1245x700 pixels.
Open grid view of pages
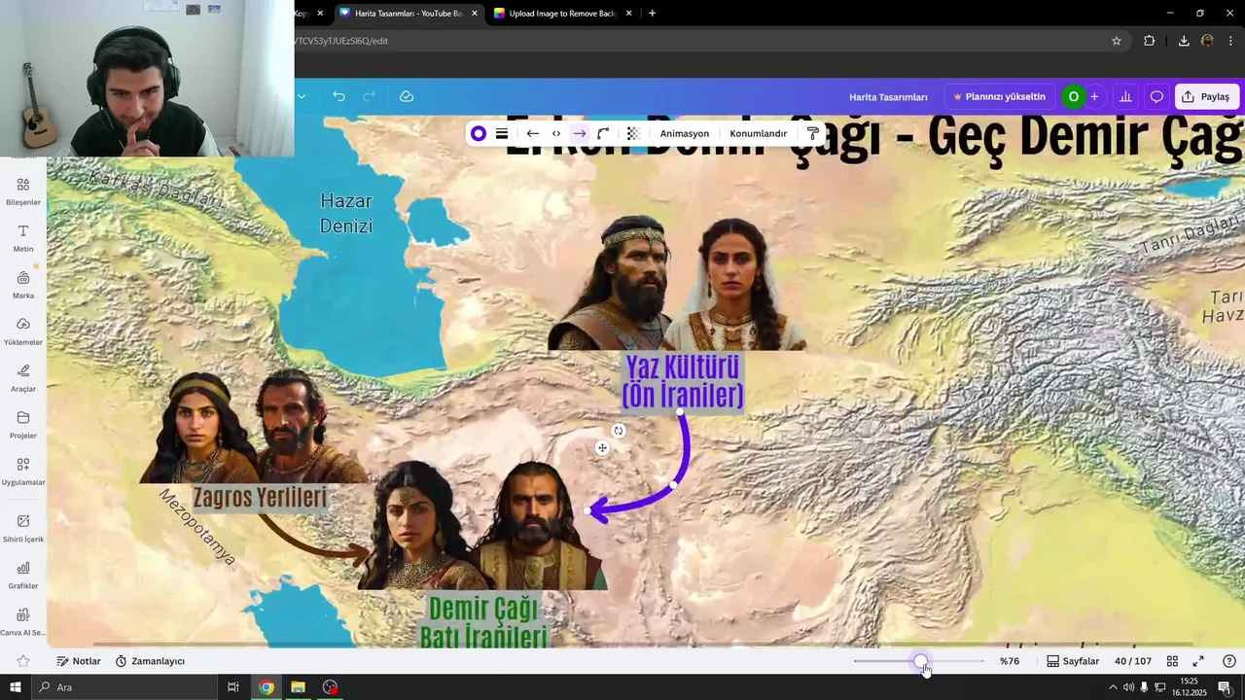1173,661
